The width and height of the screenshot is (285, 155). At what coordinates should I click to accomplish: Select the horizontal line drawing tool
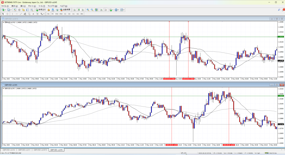click(17, 14)
